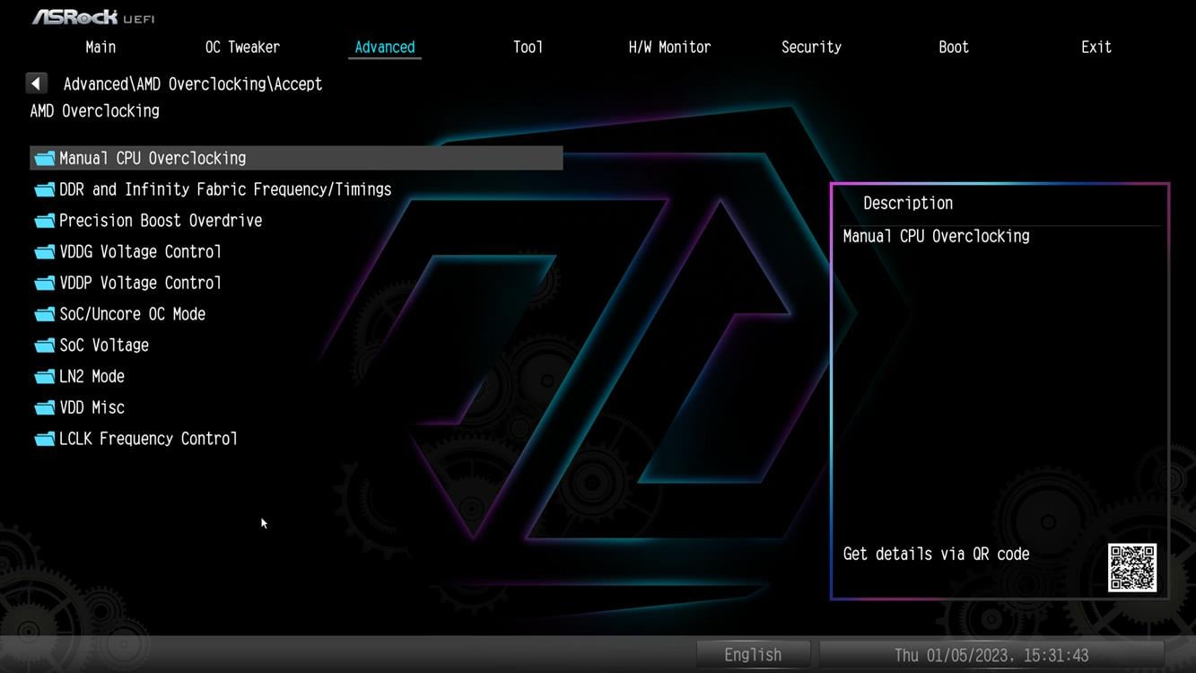Click the ASRock UEFI logo
Screen dimensions: 1196x673
tap(92, 17)
